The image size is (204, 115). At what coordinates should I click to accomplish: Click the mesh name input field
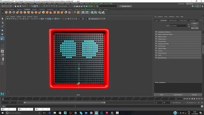pyautogui.click(x=178, y=26)
